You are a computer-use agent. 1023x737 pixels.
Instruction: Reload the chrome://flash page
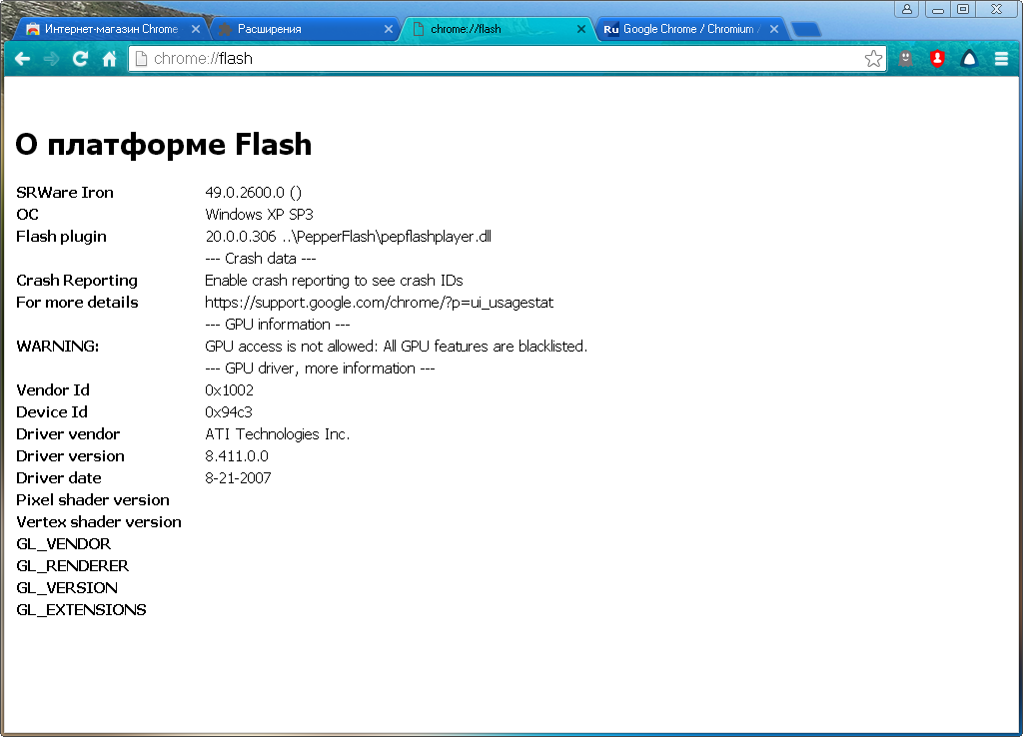click(80, 59)
